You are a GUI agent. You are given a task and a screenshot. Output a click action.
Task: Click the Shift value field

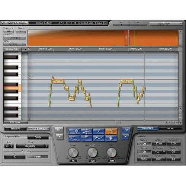(x=21, y=32)
